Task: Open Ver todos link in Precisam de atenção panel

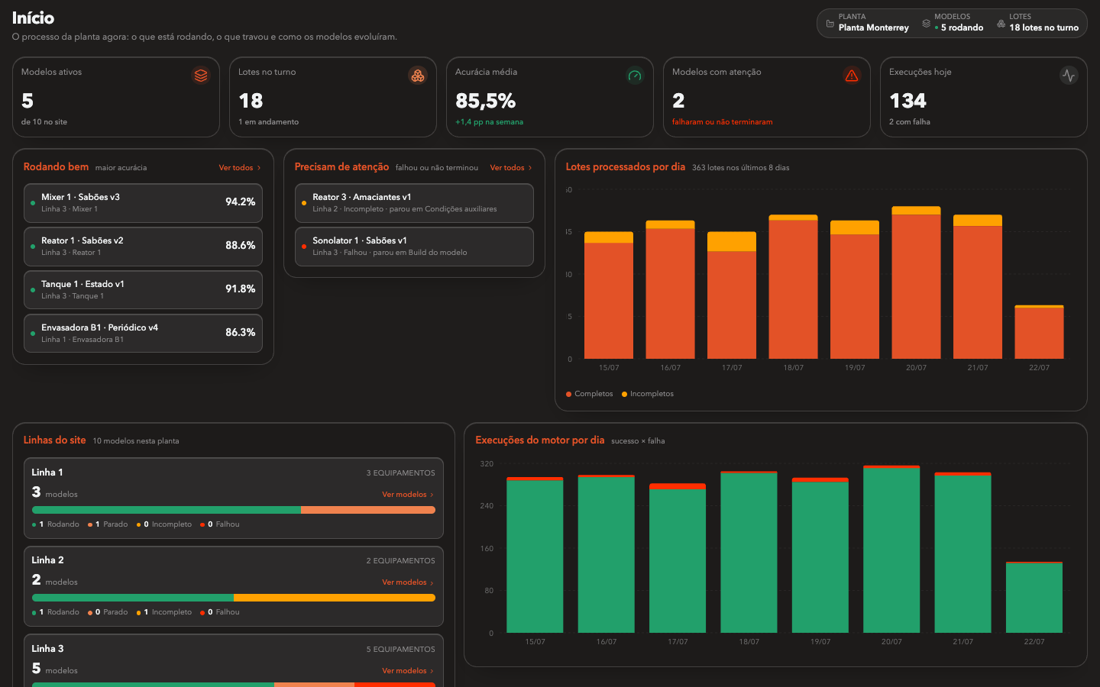Action: [x=511, y=168]
